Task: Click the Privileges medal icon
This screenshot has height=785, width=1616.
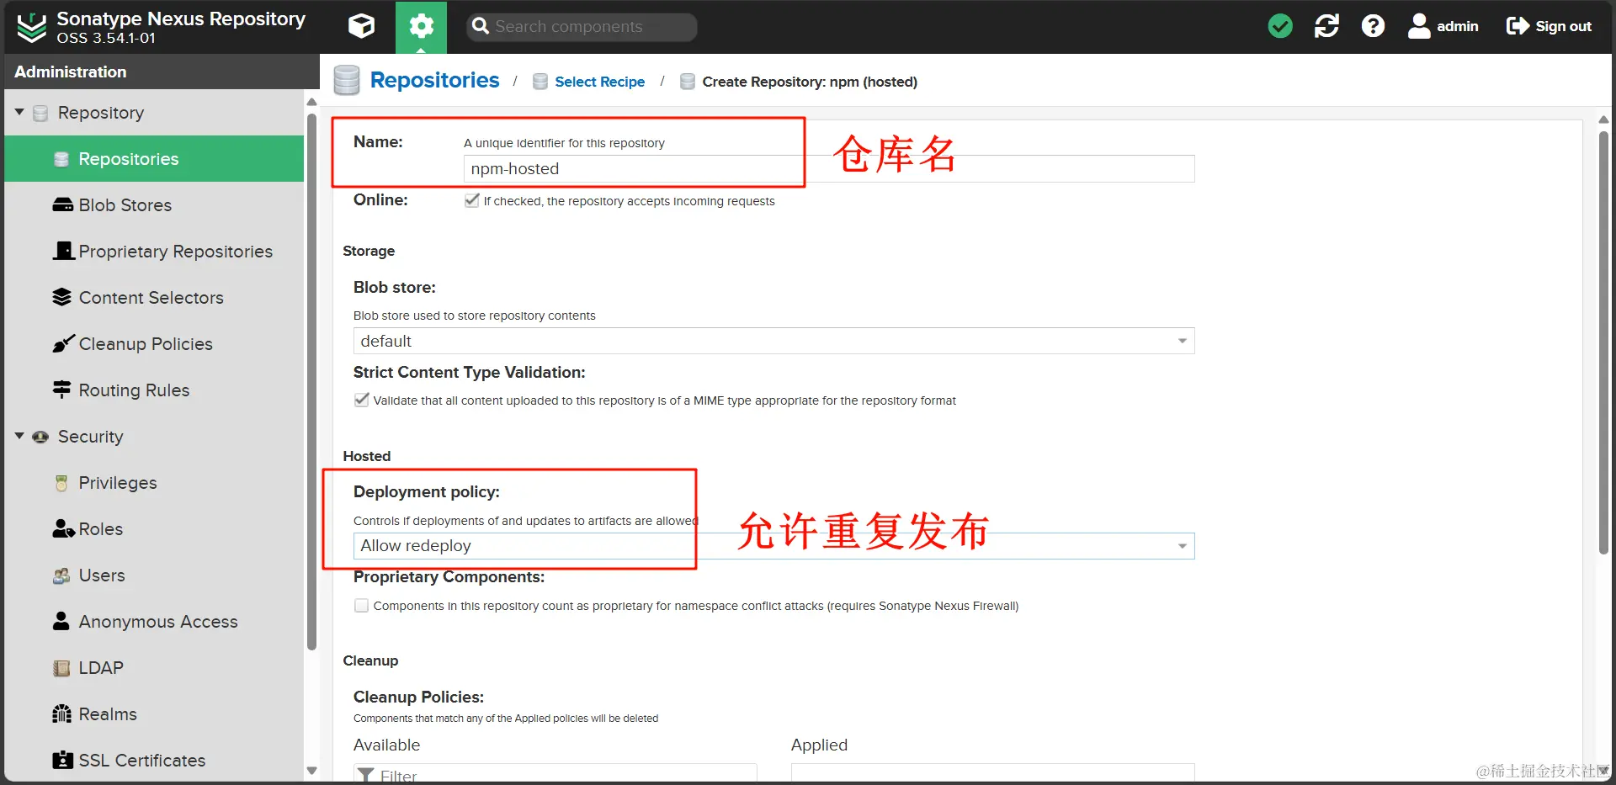Action: pyautogui.click(x=61, y=483)
